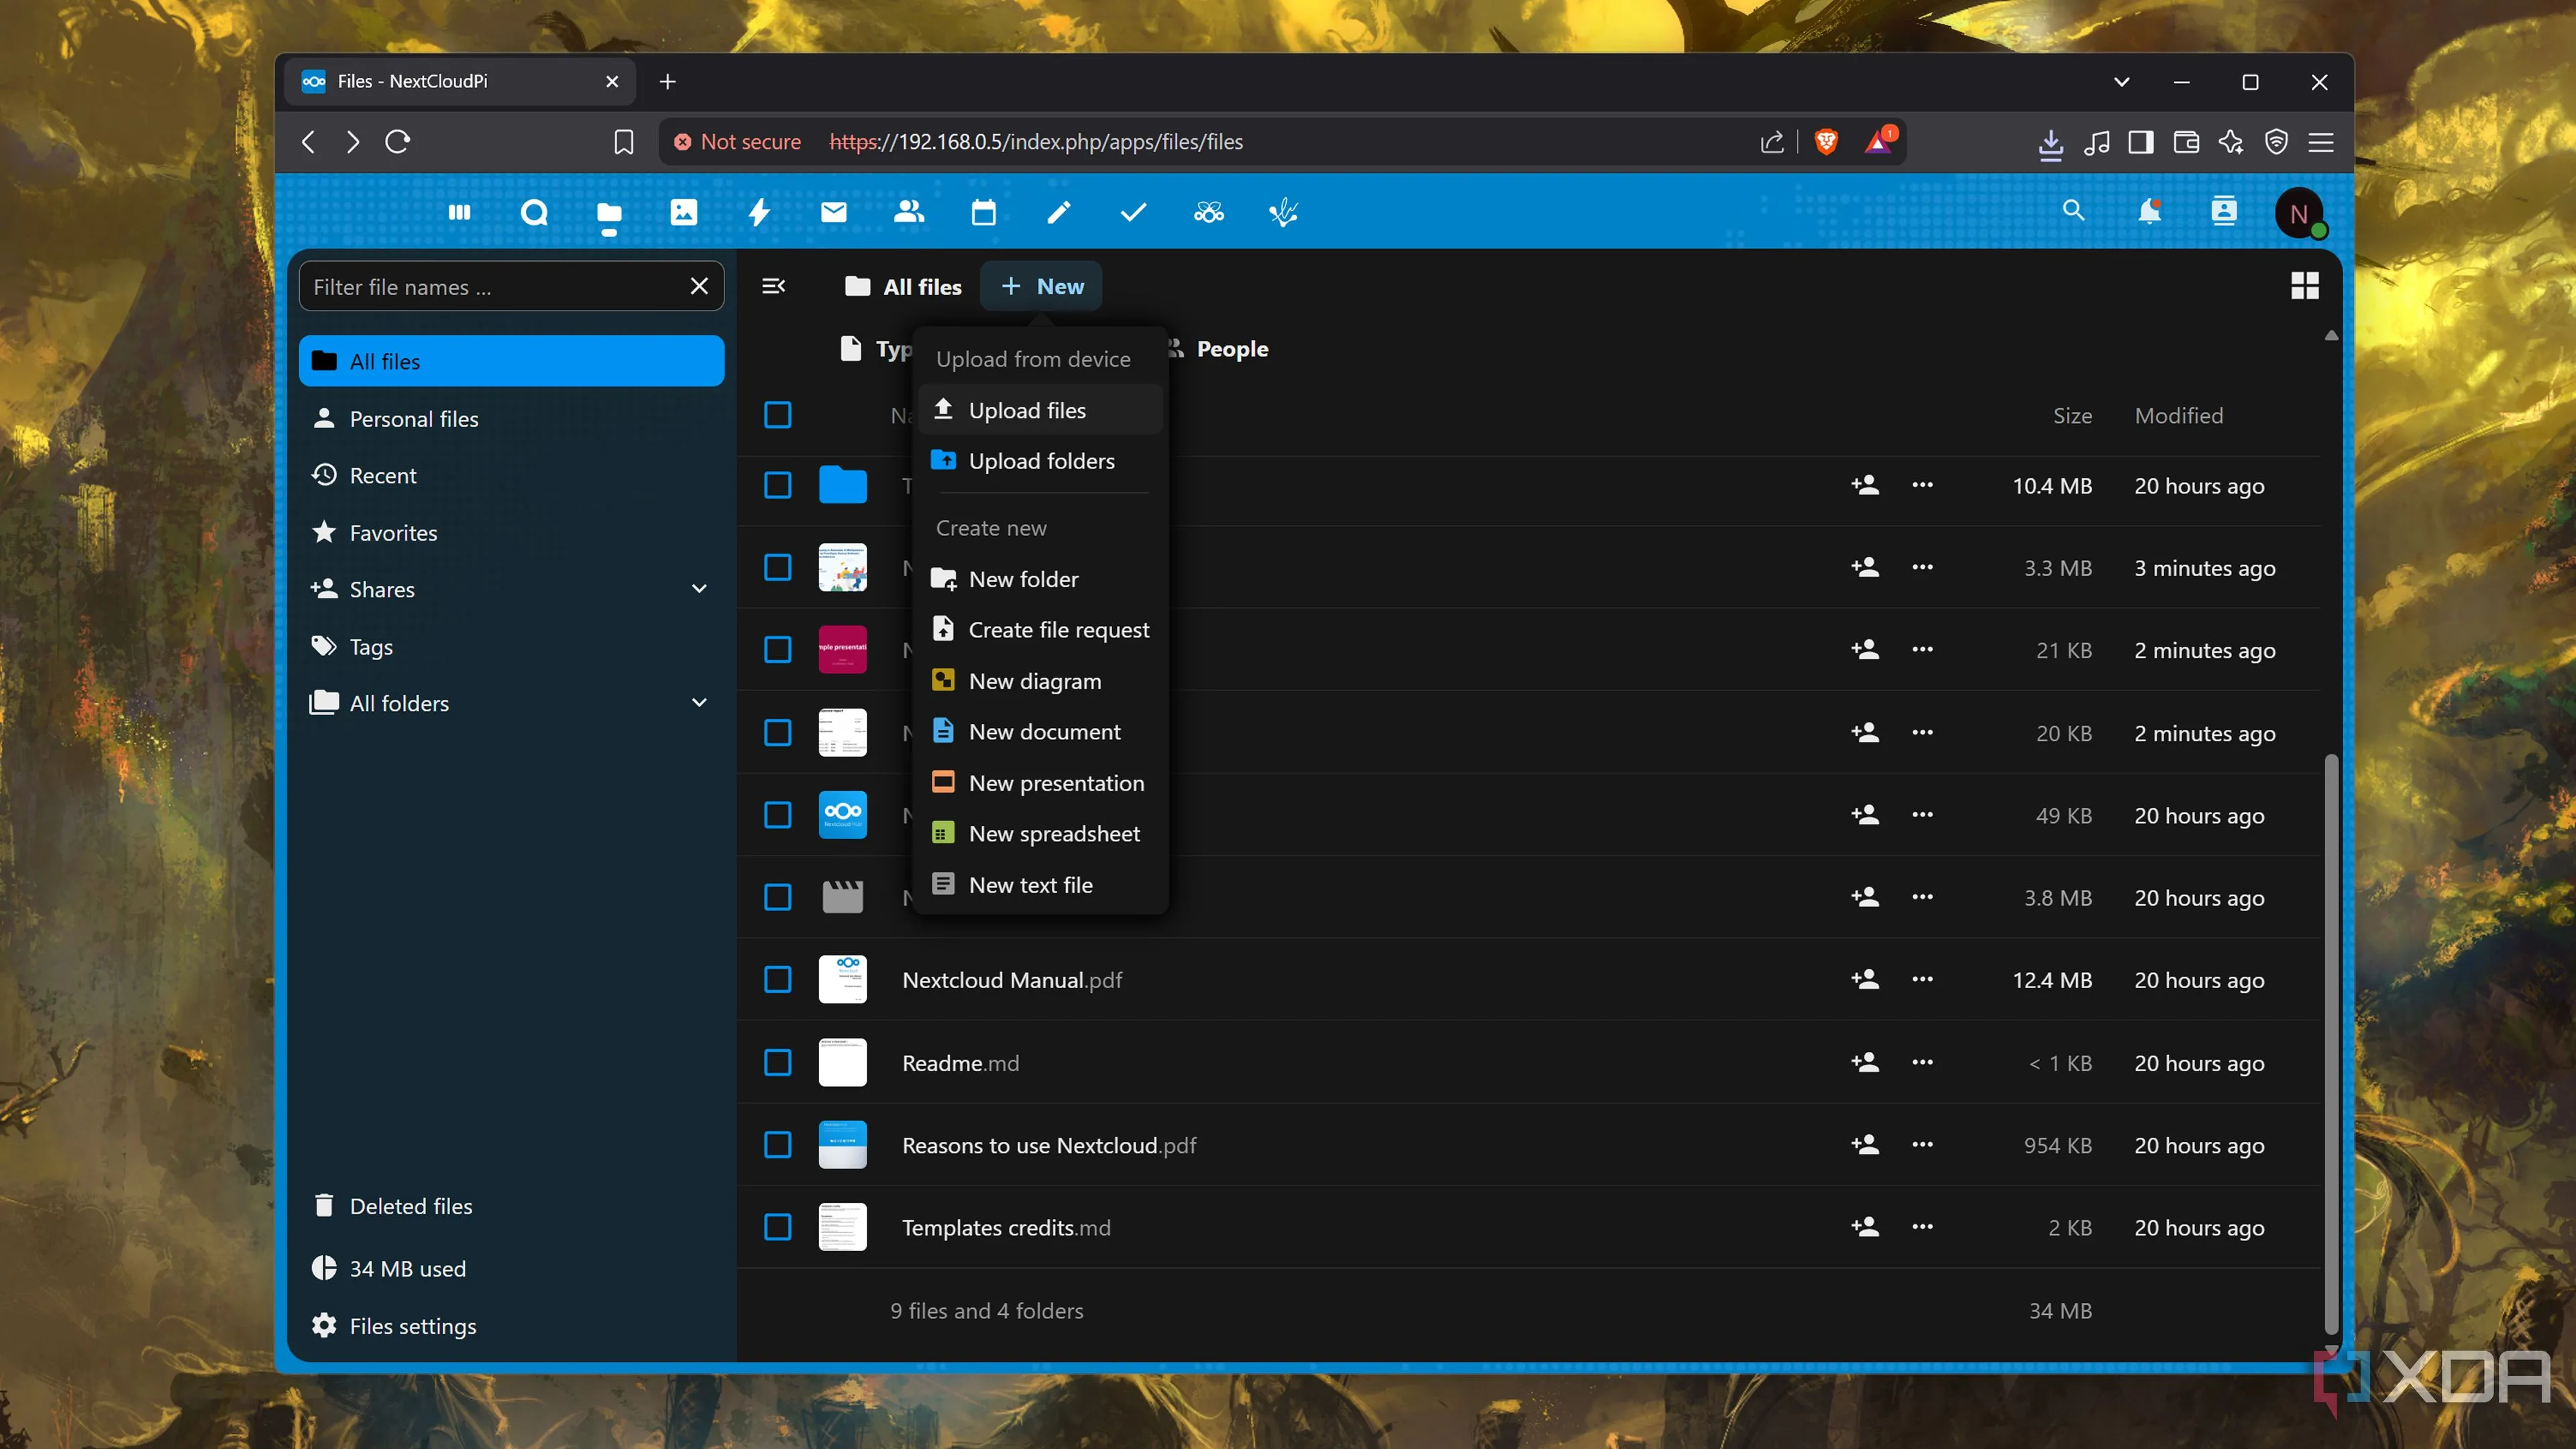Open the Tasks checkmark icon
This screenshot has height=1449, width=2576.
tap(1133, 212)
